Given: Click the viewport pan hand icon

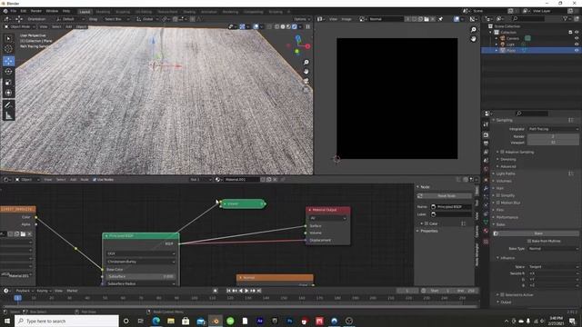Looking at the screenshot, I should [306, 71].
